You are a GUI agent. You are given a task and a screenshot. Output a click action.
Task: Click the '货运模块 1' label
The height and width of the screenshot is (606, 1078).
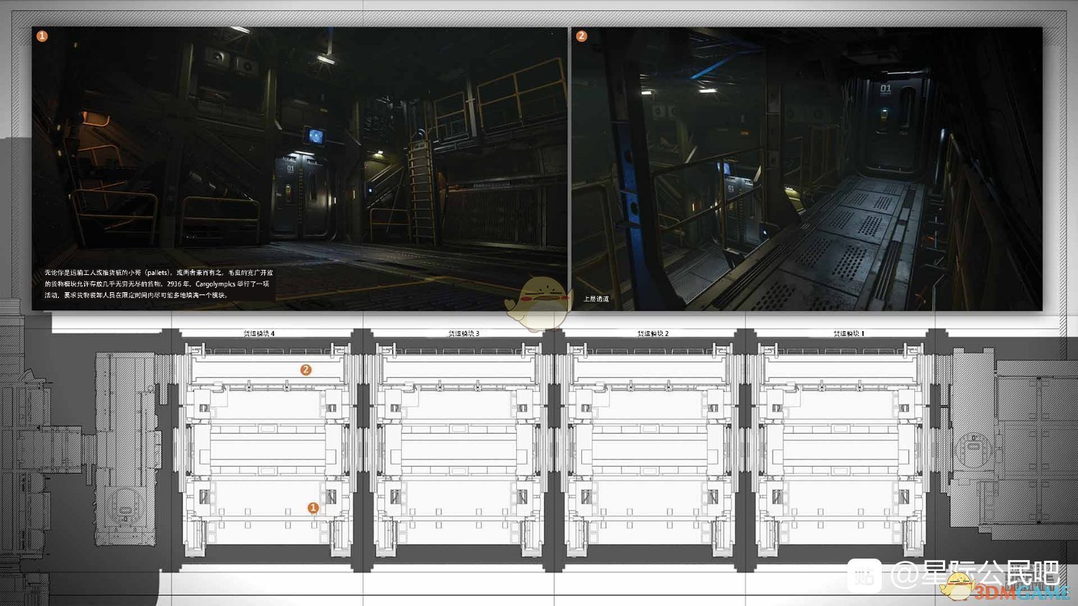point(849,334)
